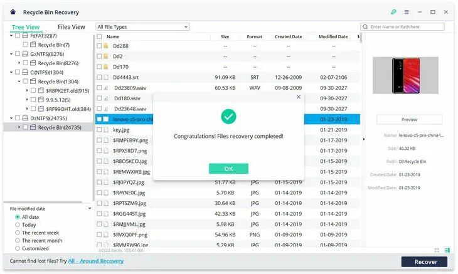This screenshot has height=274, width=458.
Task: Check the $RAYNE0C.jpg checkbox
Action: (99, 192)
